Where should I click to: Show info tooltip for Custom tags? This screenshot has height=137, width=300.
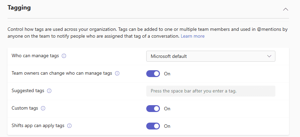pos(43,108)
